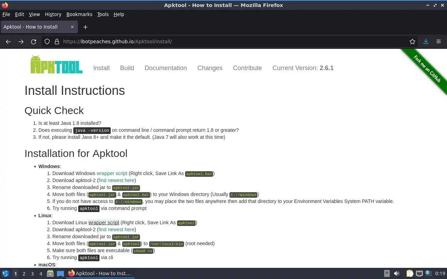This screenshot has height=279, width=447.
Task: Switch to virtual desktop 4
Action: 41,274
